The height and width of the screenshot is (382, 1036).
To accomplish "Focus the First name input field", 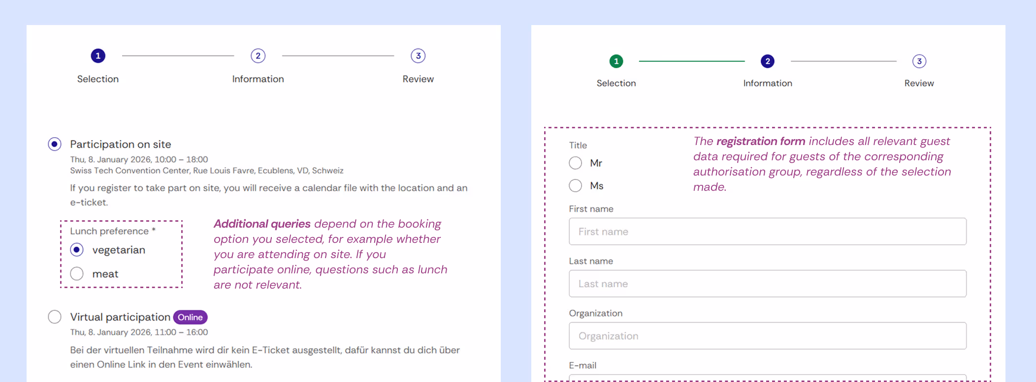I will click(x=768, y=232).
